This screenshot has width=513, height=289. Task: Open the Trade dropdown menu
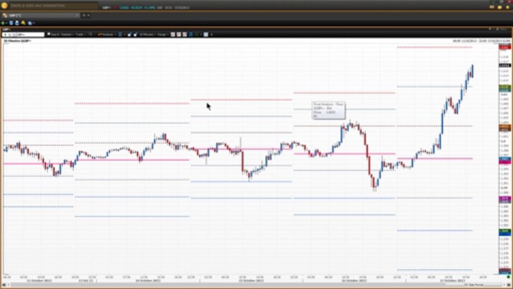pyautogui.click(x=80, y=35)
